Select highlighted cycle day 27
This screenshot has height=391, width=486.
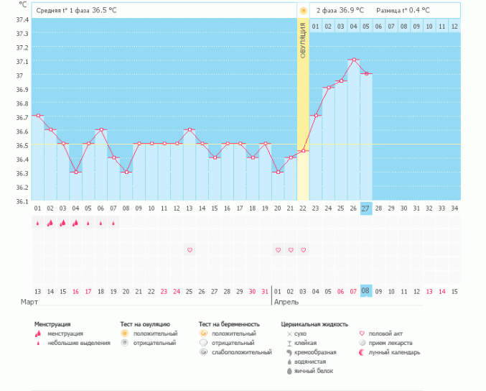tap(366, 208)
